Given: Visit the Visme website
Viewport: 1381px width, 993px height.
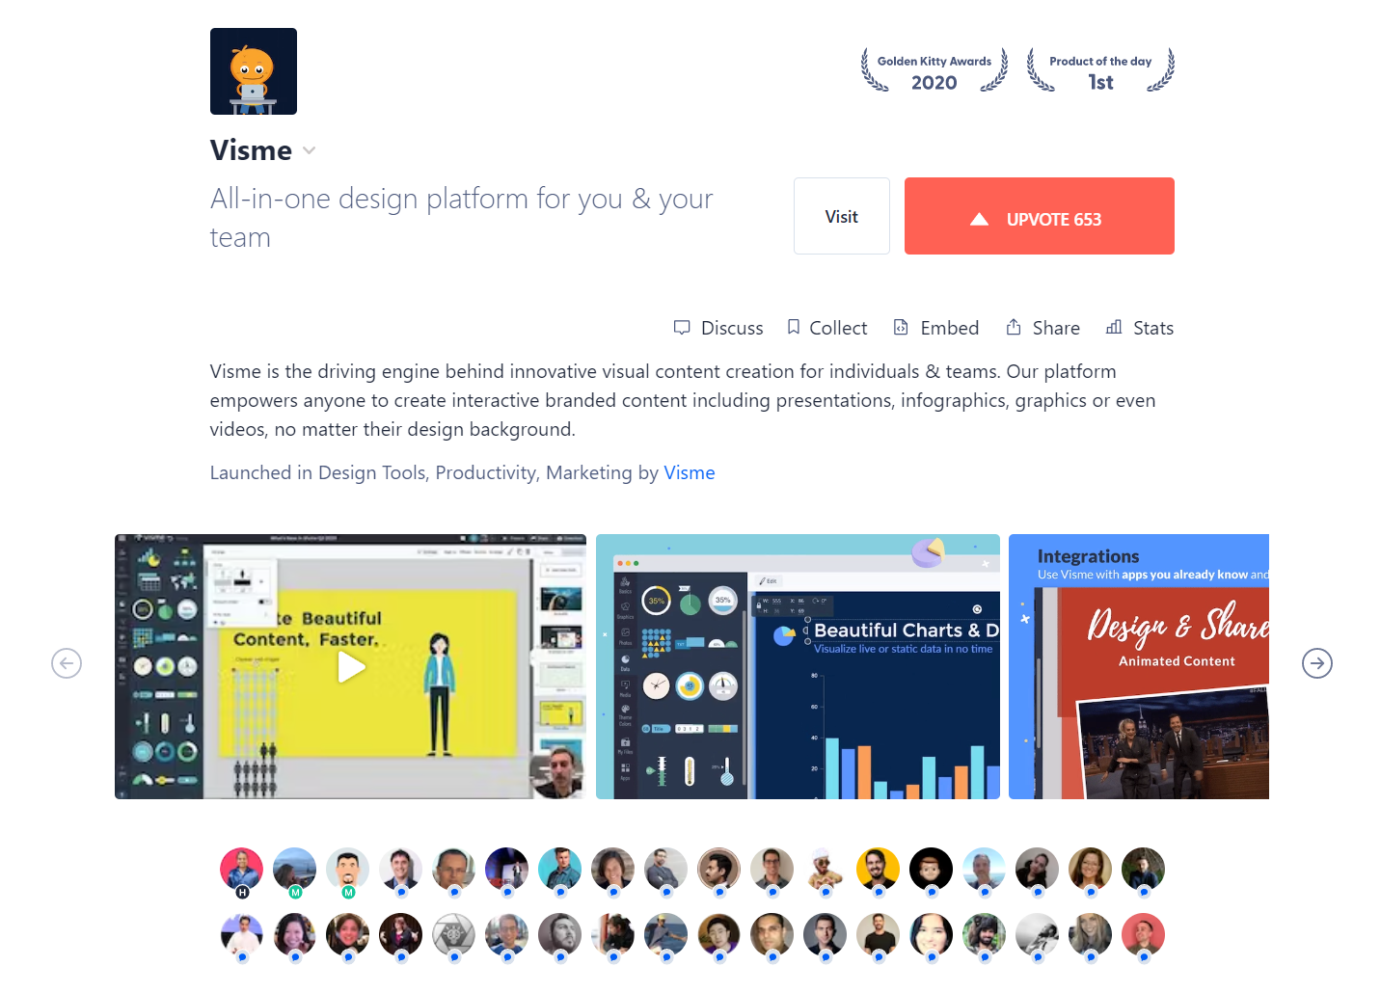Looking at the screenshot, I should pos(842,216).
